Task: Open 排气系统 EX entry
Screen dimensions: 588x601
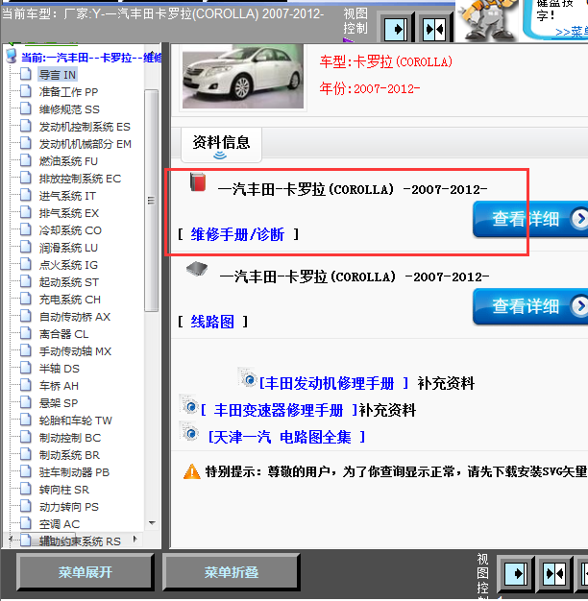Action: (69, 213)
